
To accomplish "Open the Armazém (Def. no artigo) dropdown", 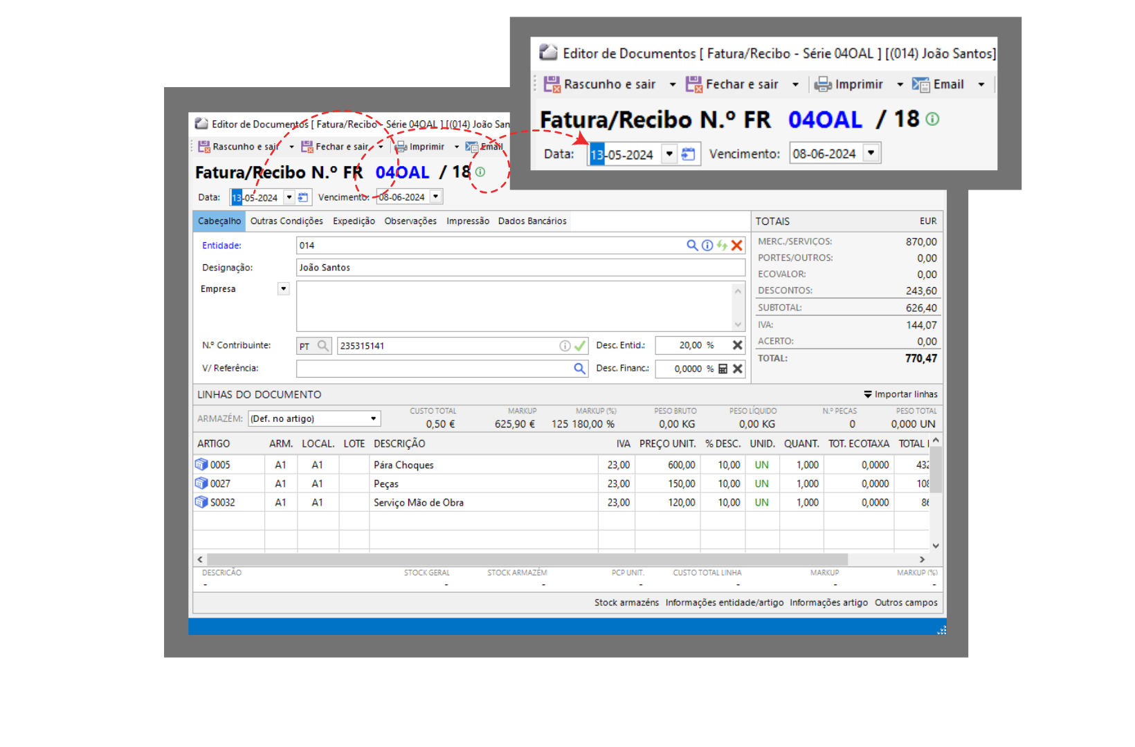I will [x=373, y=418].
